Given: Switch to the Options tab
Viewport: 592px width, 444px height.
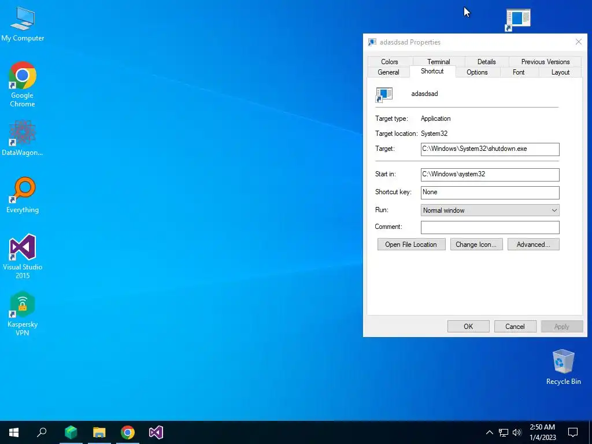Looking at the screenshot, I should 477,72.
